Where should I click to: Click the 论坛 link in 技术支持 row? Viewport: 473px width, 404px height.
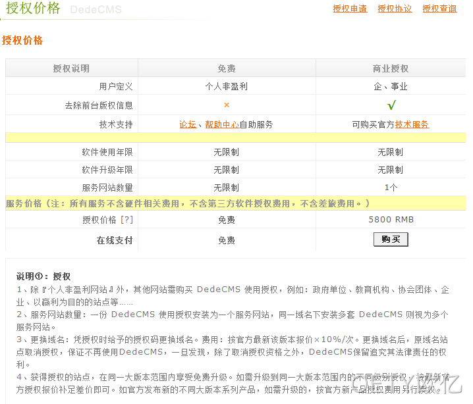click(188, 124)
